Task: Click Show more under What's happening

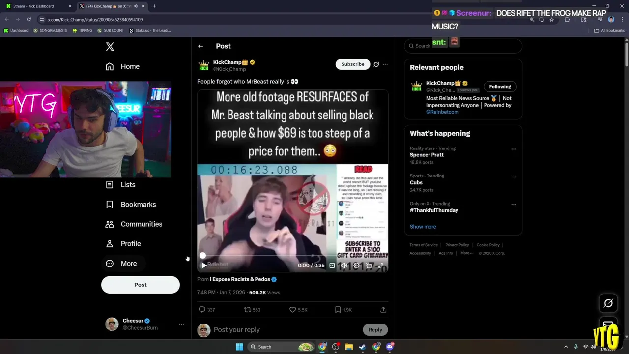Action: point(423,227)
